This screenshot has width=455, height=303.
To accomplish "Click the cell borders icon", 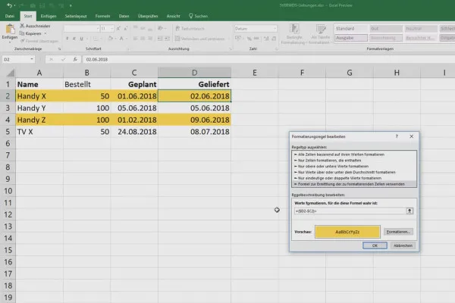I will 96,39.
